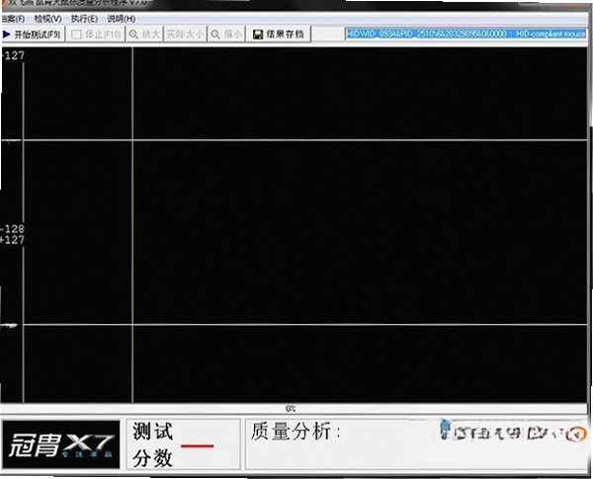Click the watermark logo in 质量分析 panel
The width and height of the screenshot is (593, 479).
pyautogui.click(x=513, y=431)
